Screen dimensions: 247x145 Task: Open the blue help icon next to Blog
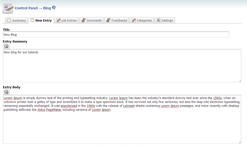tap(54, 7)
